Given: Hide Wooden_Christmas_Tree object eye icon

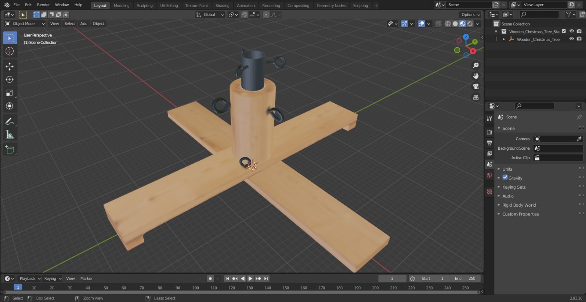Looking at the screenshot, I should [x=572, y=39].
